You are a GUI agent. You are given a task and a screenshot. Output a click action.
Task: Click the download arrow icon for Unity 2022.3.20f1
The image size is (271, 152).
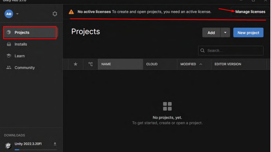pyautogui.click(x=55, y=144)
